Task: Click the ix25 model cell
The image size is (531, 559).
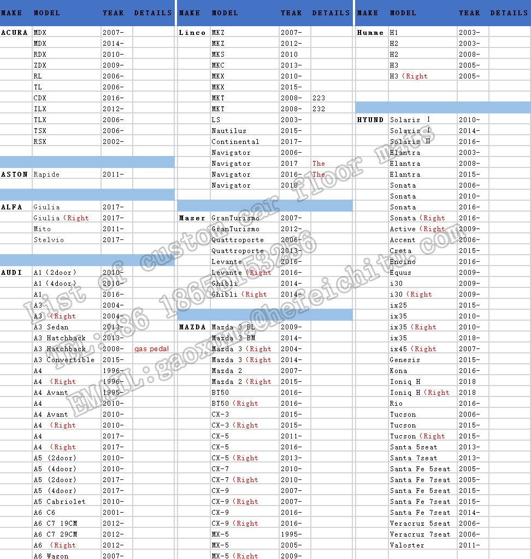Action: (x=423, y=305)
